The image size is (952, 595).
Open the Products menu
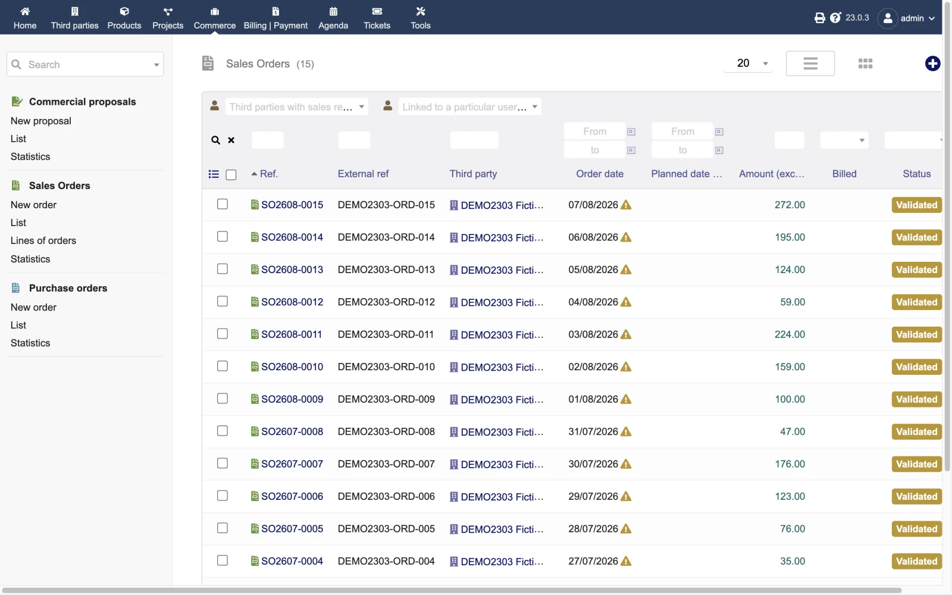[124, 18]
